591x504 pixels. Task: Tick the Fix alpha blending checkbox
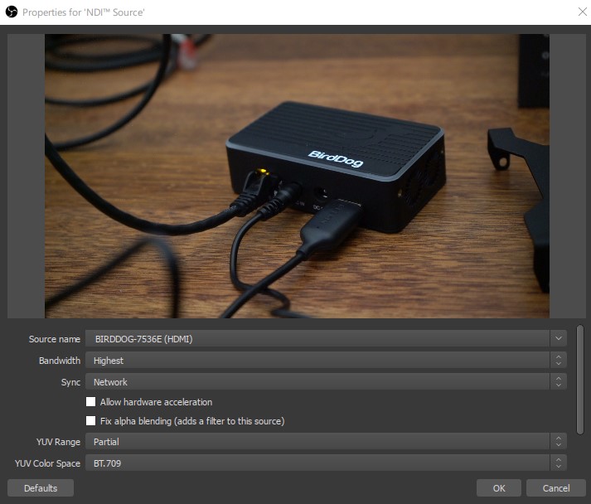click(x=91, y=421)
